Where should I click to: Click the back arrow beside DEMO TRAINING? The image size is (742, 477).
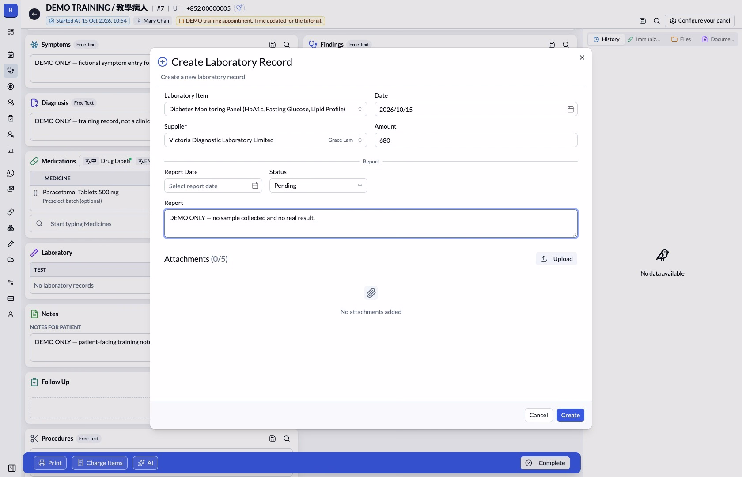click(x=34, y=14)
